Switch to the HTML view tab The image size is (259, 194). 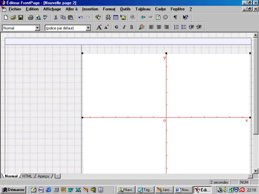(27, 176)
